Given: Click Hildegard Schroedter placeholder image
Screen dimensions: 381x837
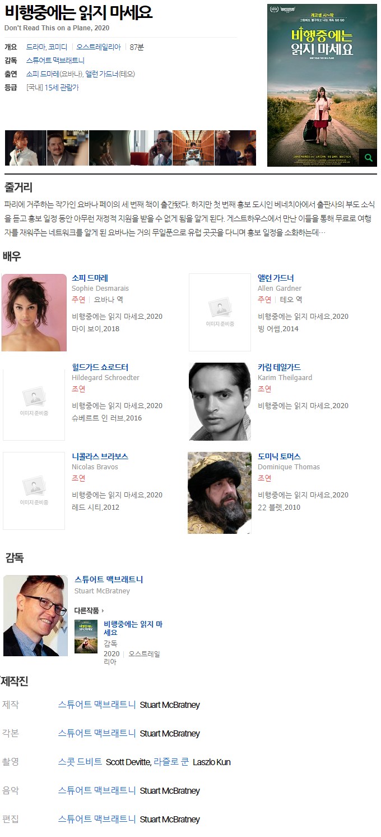Looking at the screenshot, I should coord(34,401).
